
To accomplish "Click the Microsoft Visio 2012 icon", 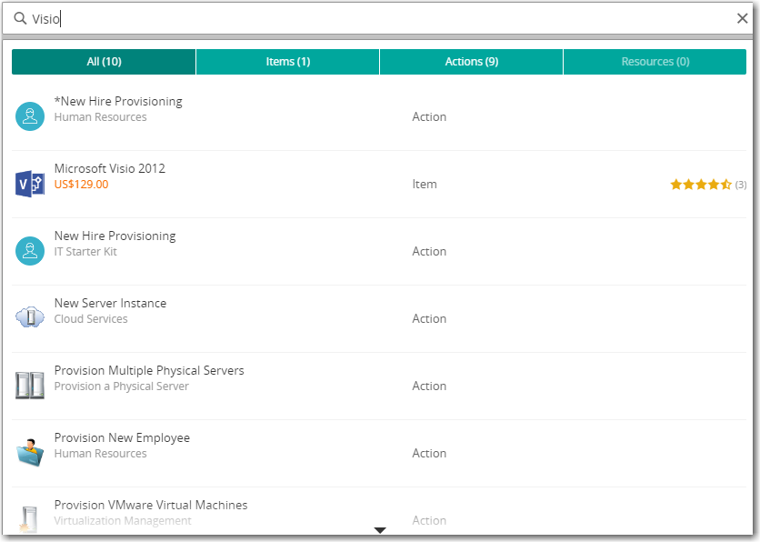I will click(30, 184).
